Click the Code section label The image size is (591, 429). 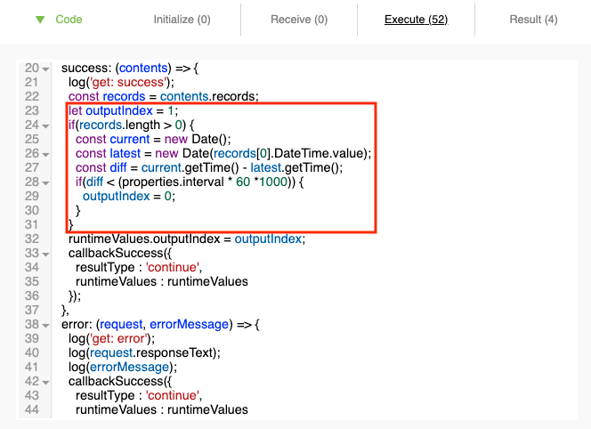69,20
